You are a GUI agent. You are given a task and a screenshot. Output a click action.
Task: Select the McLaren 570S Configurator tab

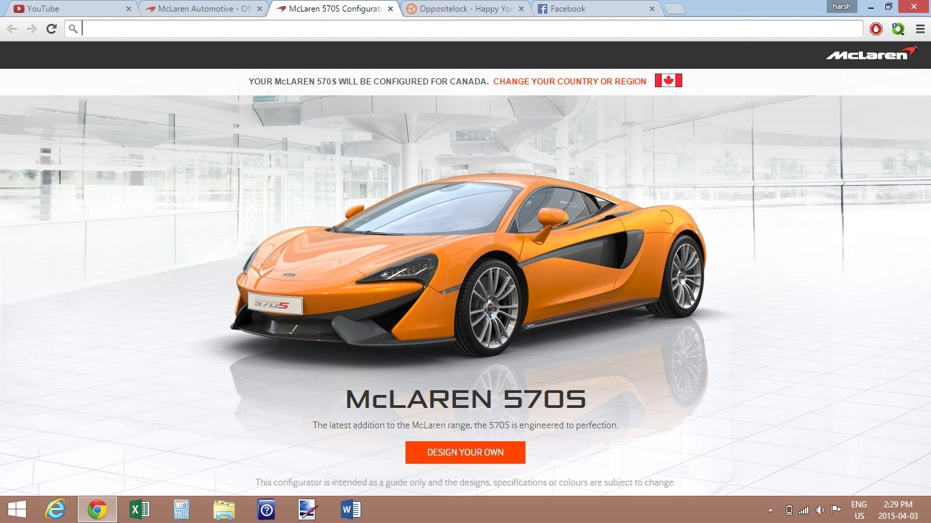pyautogui.click(x=334, y=9)
